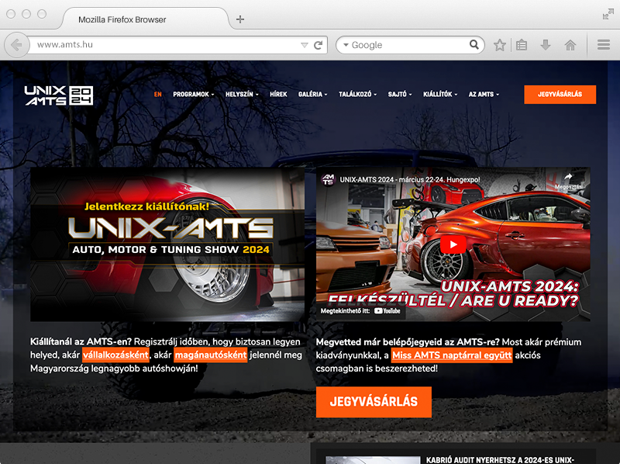Click the Miss AMTS naptárral együtt link
The width and height of the screenshot is (620, 464).
452,355
